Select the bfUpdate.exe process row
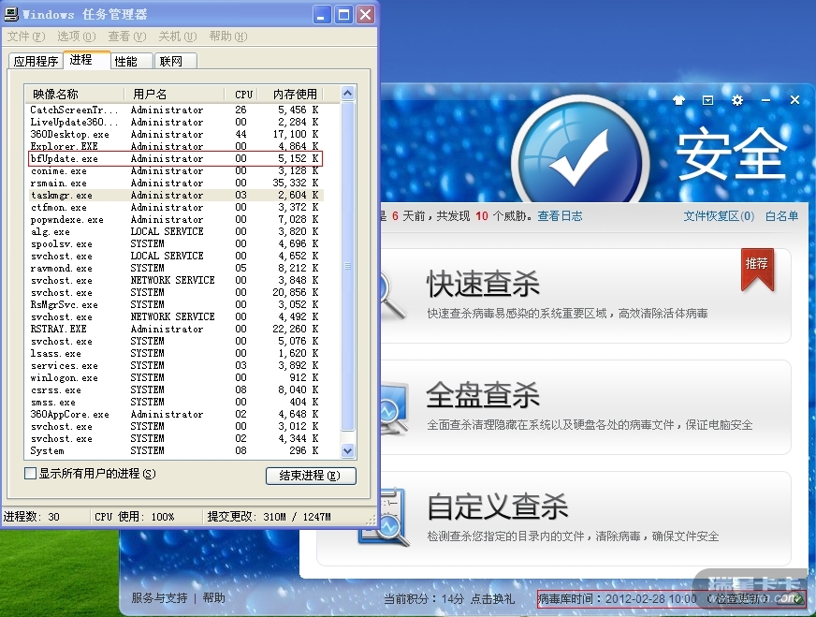The width and height of the screenshot is (816, 617). 175,159
